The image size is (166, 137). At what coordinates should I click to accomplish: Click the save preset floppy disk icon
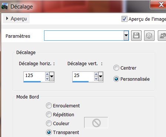click(x=136, y=36)
